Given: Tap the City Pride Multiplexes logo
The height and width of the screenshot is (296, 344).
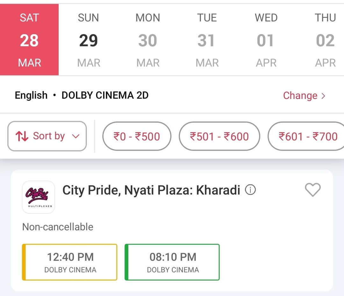Looking at the screenshot, I should 39,197.
